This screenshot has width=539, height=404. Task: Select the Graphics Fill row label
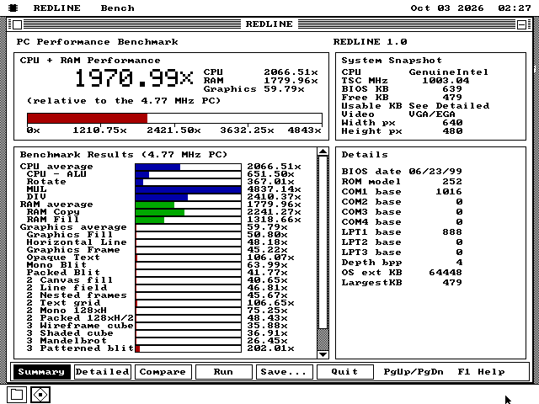(x=70, y=235)
